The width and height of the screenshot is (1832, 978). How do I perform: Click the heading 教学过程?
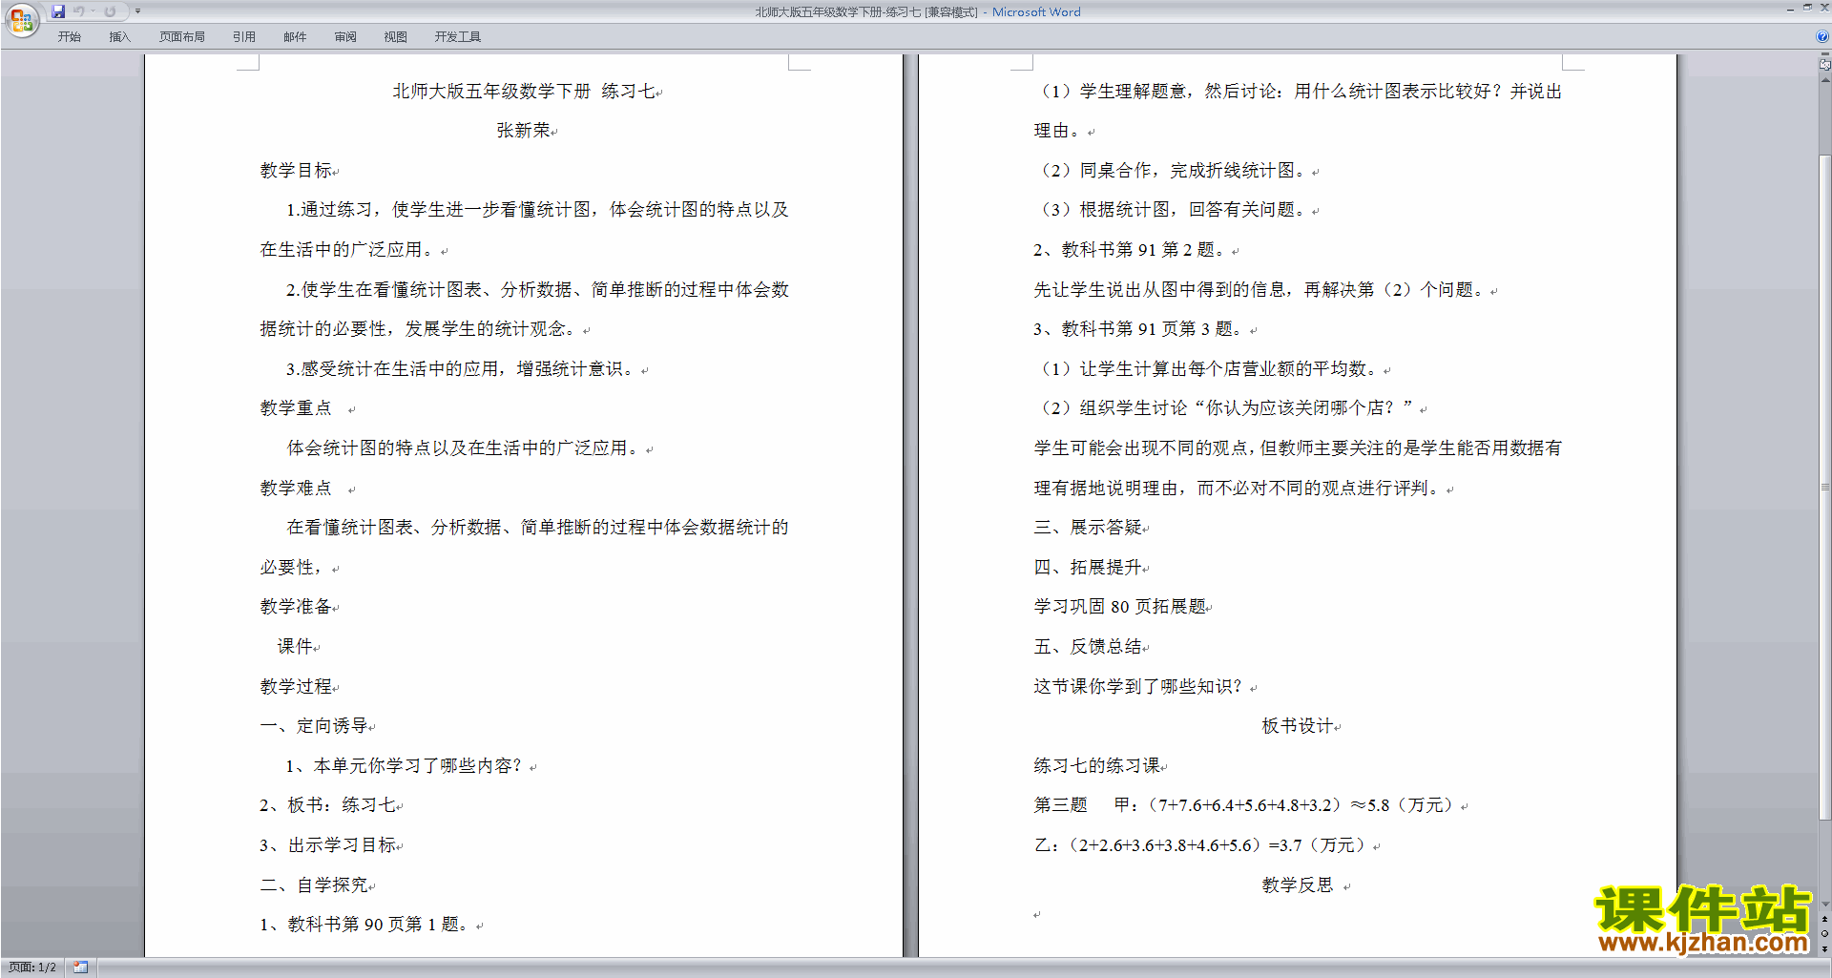point(296,687)
